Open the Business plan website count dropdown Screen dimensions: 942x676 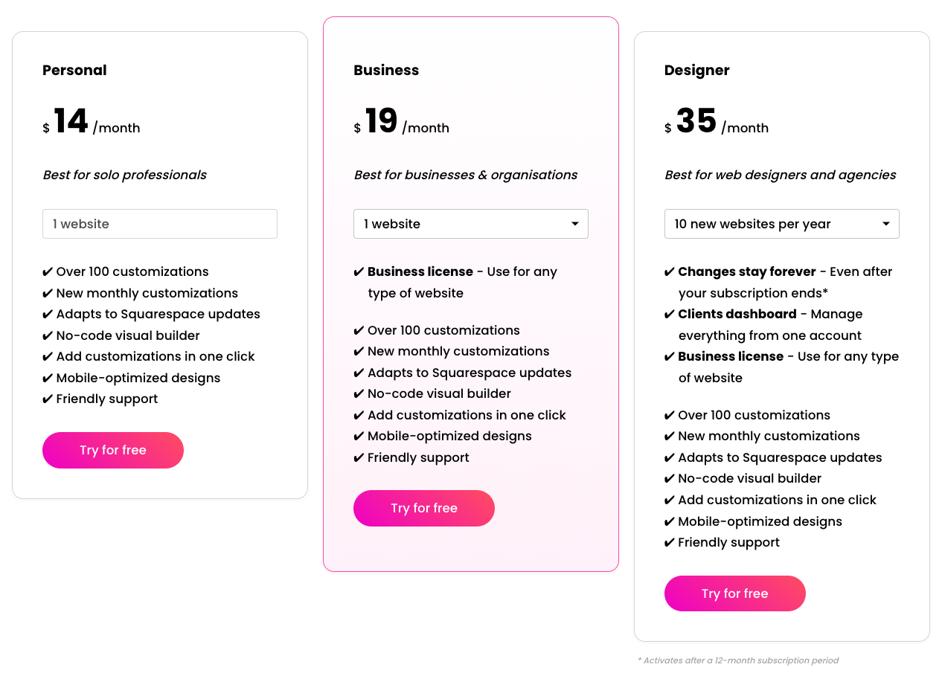tap(470, 224)
